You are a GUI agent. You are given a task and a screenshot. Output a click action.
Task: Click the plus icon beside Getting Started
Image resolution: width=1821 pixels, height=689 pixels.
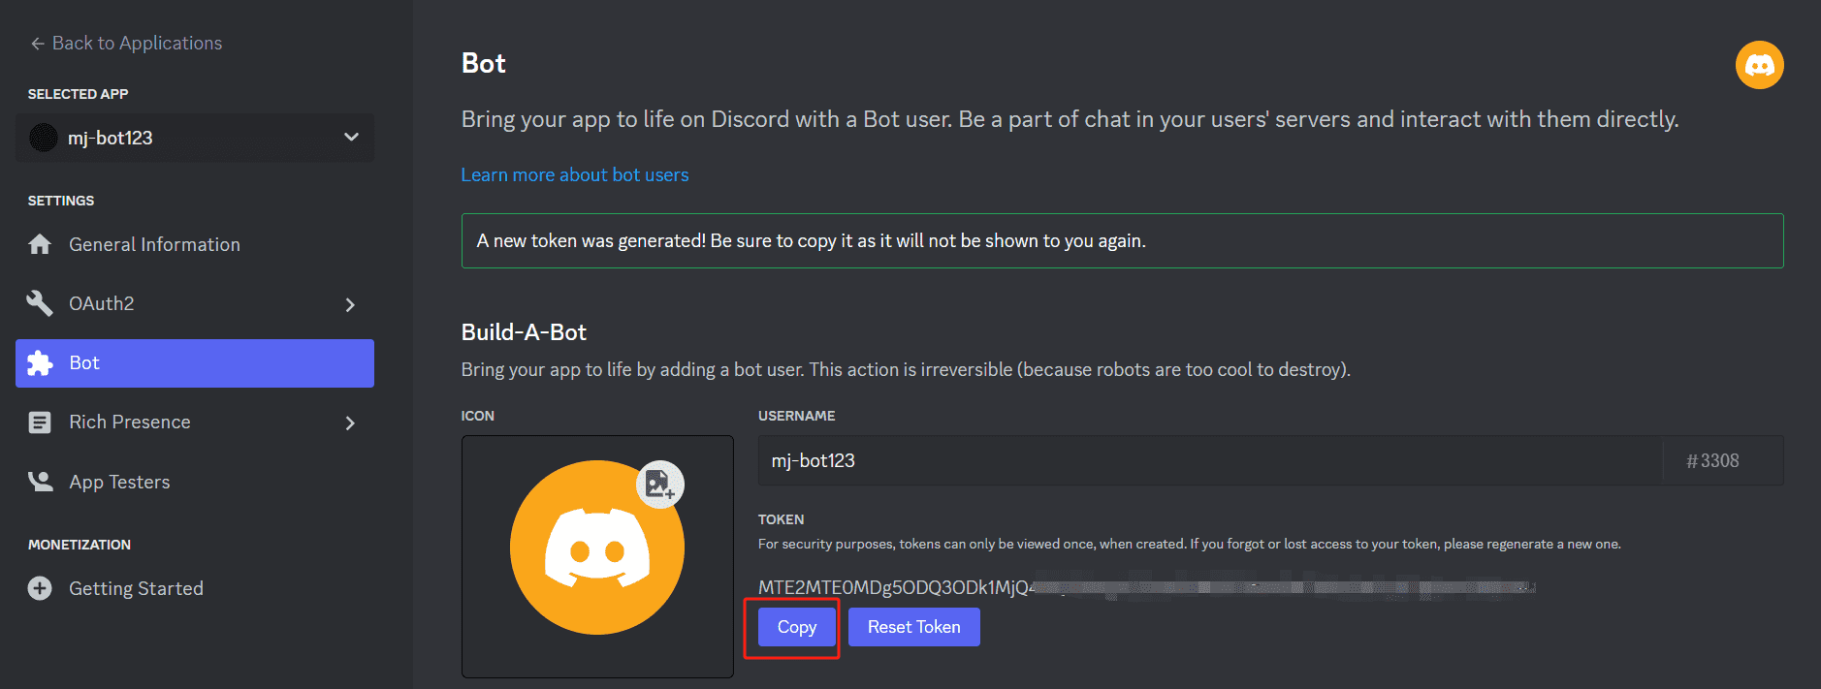[x=40, y=588]
